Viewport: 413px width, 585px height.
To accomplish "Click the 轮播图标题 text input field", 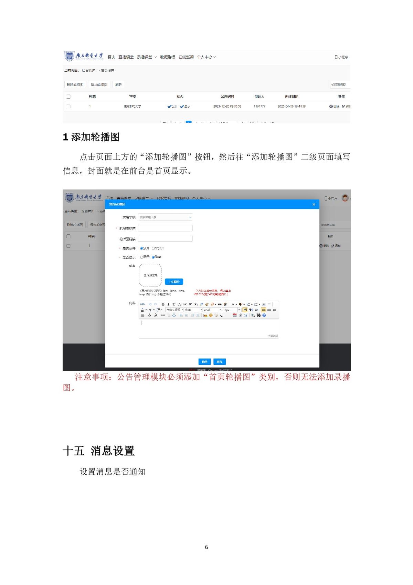I will 165,228.
